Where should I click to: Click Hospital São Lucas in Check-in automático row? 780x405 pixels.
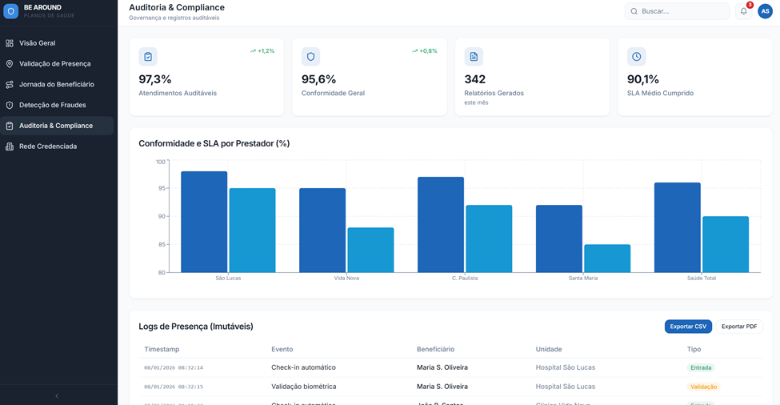click(565, 367)
